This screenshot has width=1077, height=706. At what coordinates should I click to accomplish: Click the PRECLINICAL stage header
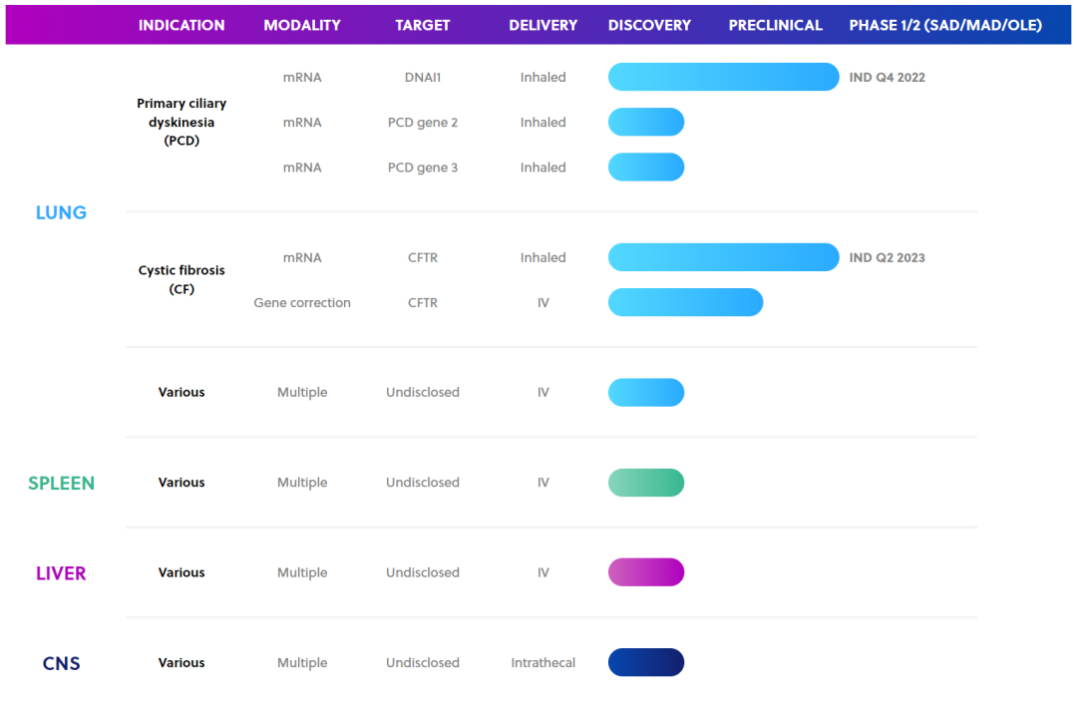pyautogui.click(x=775, y=25)
